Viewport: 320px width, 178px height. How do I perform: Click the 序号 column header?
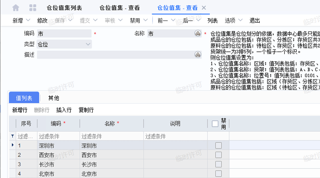point(27,124)
